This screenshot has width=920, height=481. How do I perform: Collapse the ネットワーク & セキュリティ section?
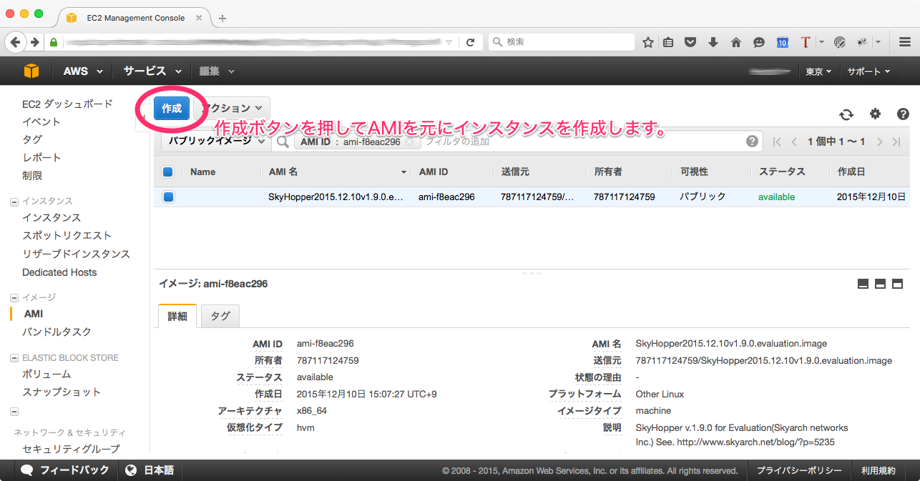coord(14,412)
